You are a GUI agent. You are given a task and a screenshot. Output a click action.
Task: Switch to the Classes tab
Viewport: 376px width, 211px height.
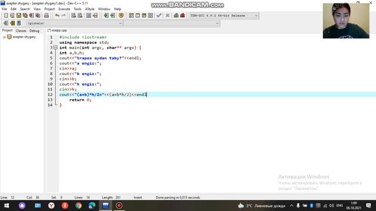21,30
